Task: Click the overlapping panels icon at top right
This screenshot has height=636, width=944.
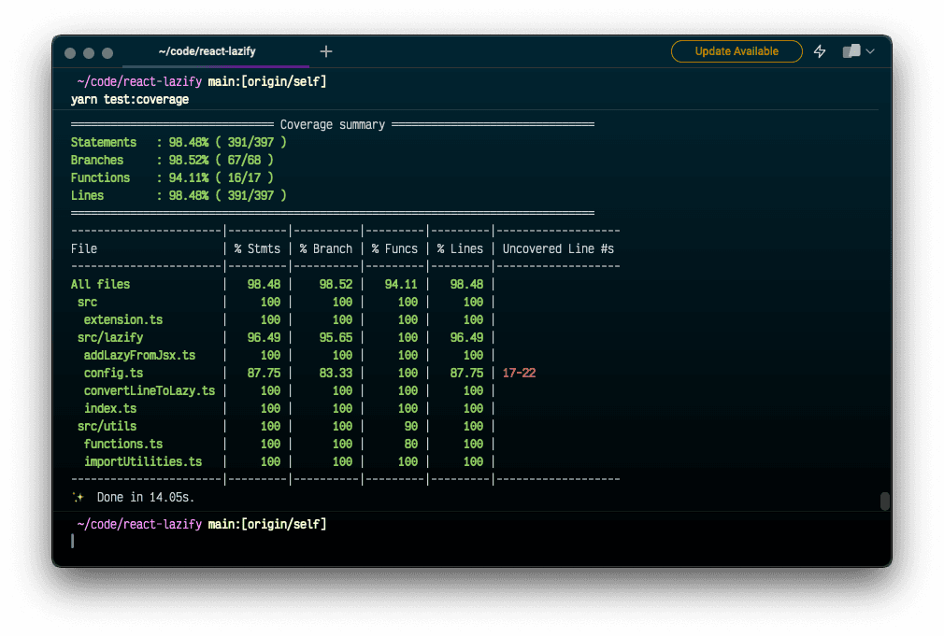Action: [851, 51]
